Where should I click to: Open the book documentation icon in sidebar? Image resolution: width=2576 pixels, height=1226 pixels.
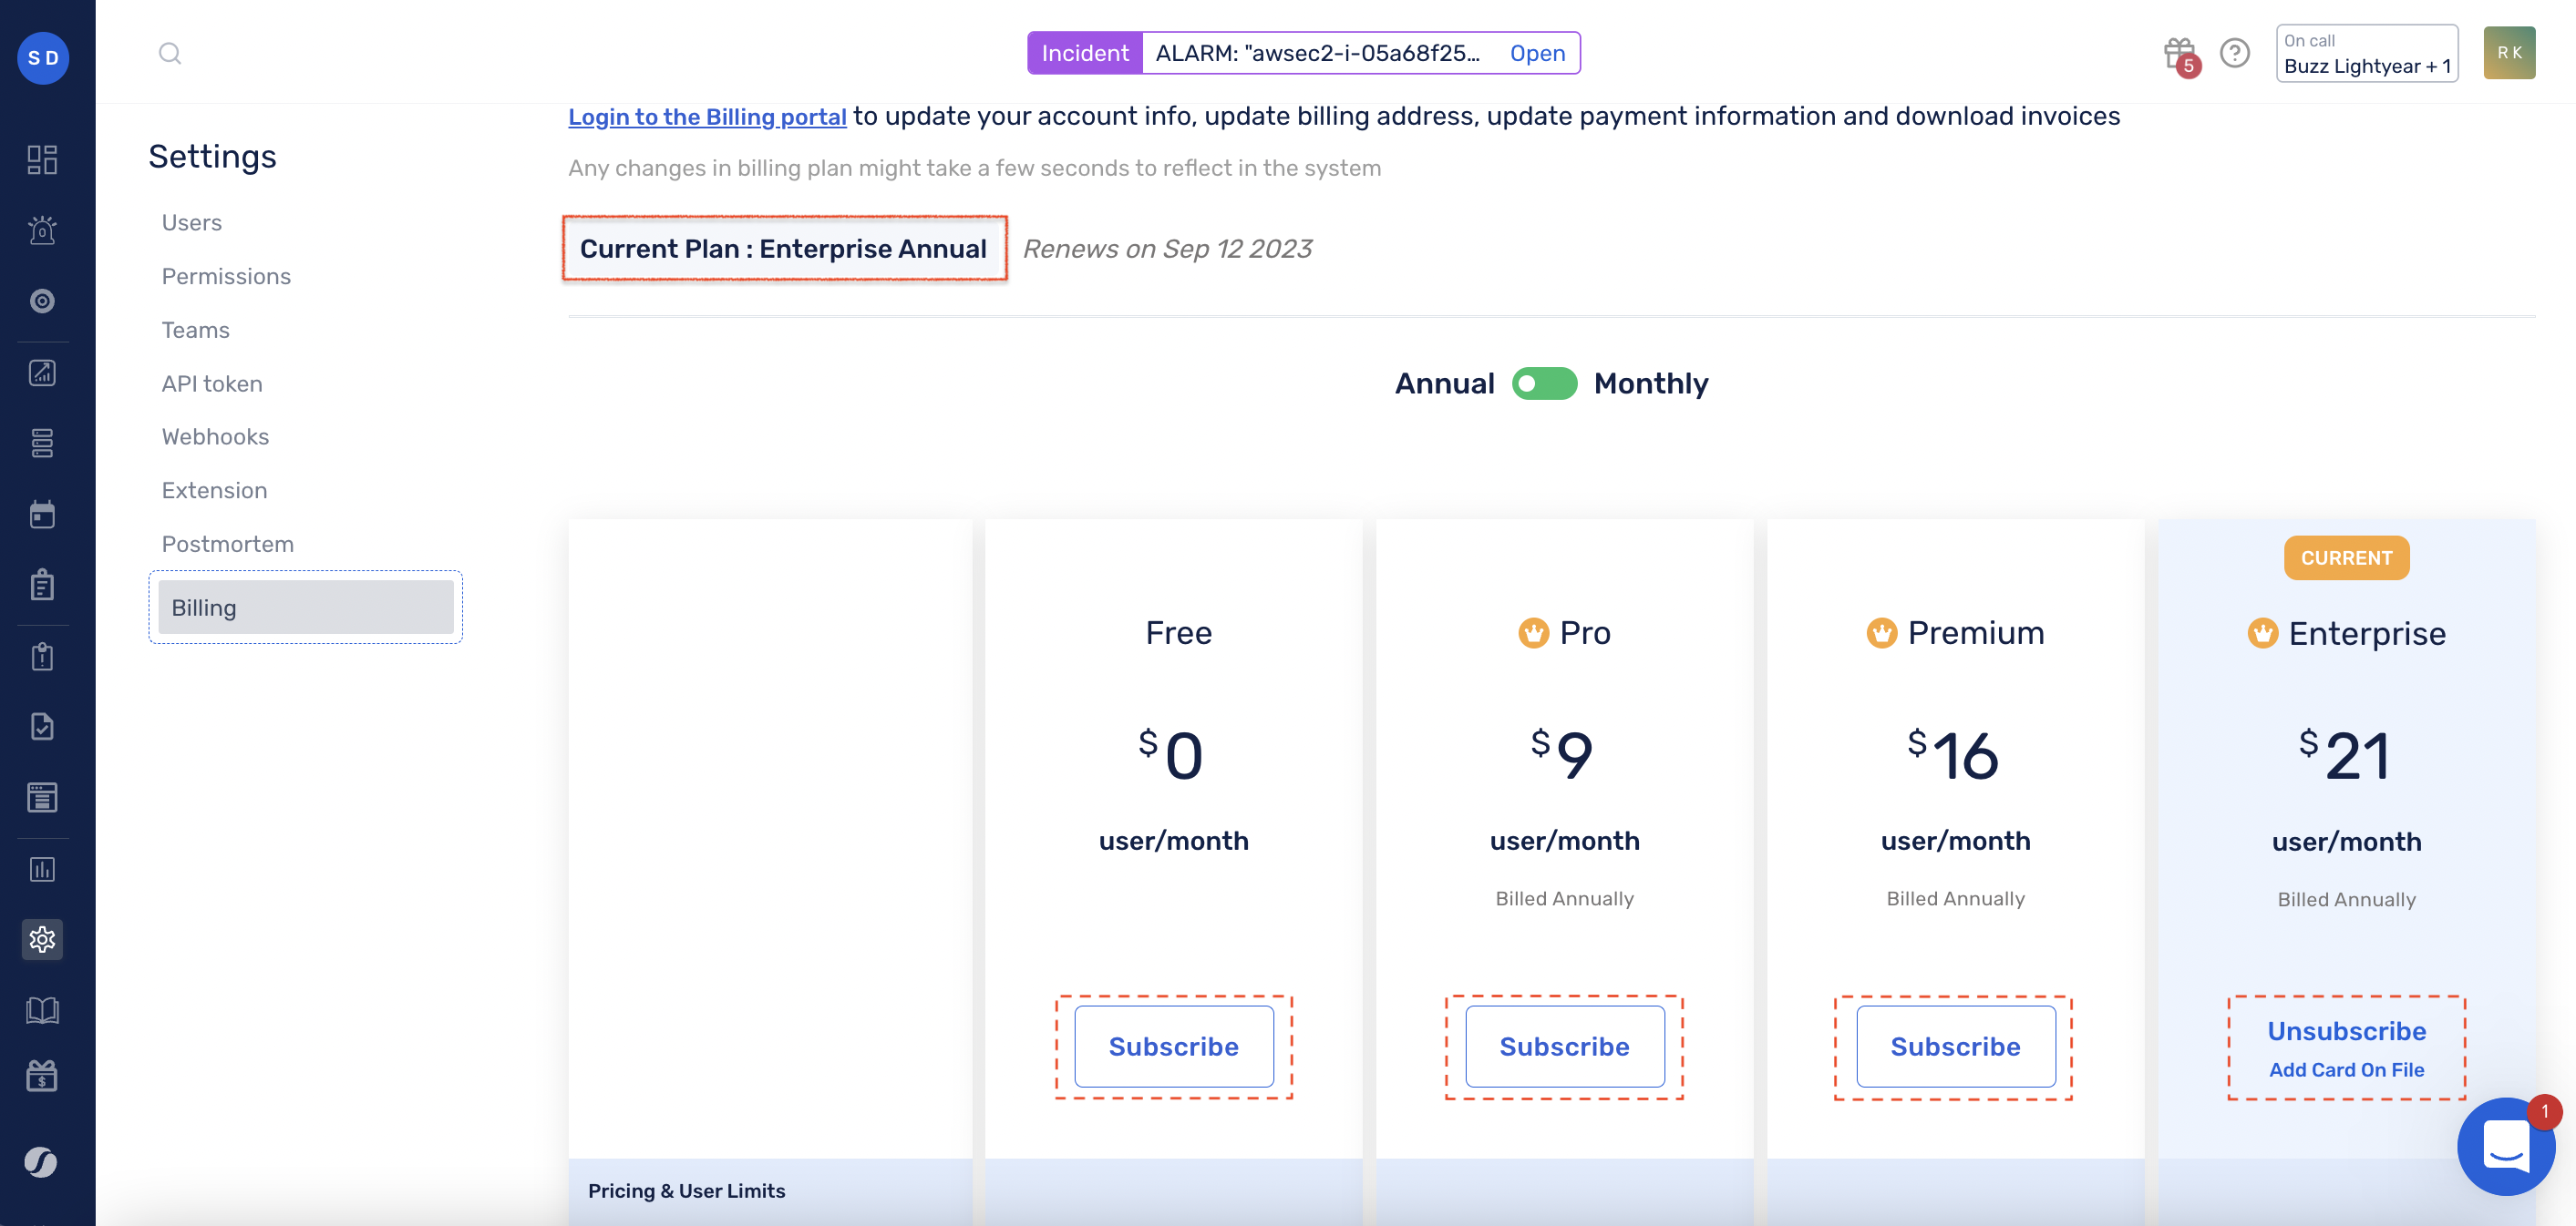42,1010
